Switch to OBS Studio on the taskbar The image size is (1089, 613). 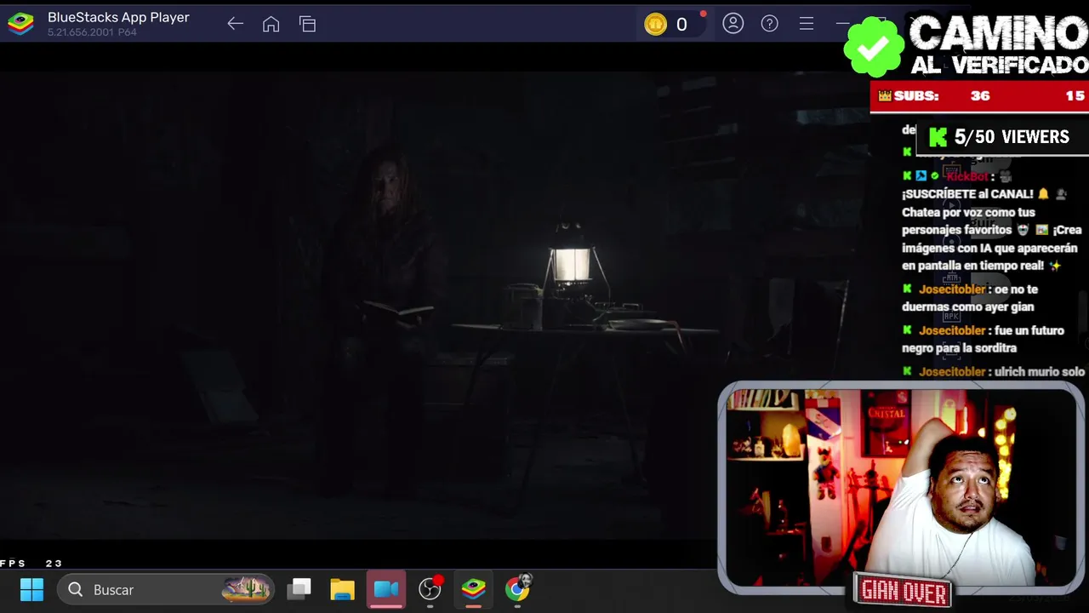[x=430, y=588]
